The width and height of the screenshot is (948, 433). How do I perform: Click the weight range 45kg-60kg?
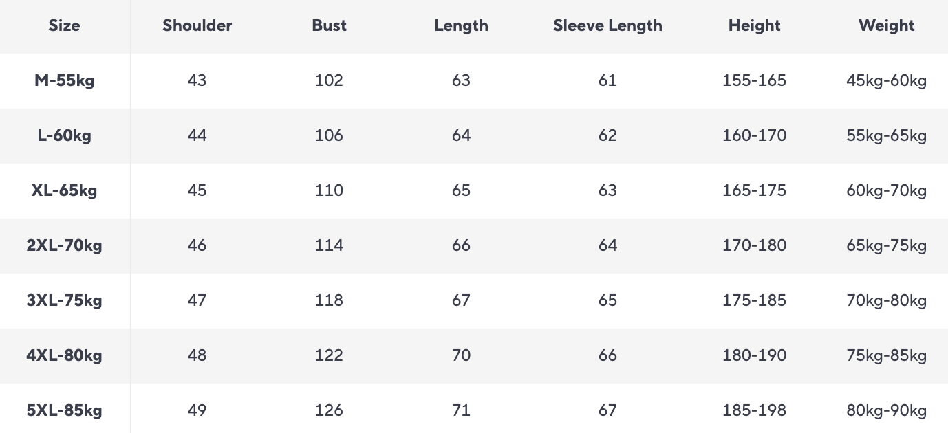886,81
